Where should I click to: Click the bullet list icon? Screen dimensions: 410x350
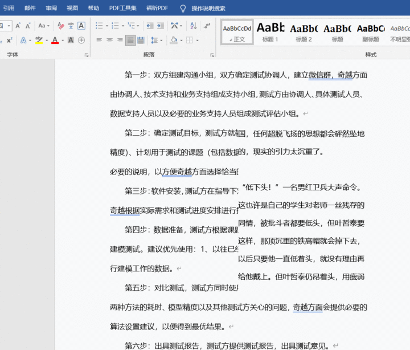(99, 26)
